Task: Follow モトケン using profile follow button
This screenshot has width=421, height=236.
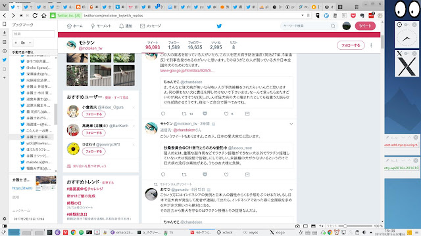Action: tap(351, 45)
